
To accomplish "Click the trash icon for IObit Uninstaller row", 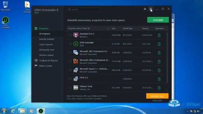I will click(x=159, y=44).
